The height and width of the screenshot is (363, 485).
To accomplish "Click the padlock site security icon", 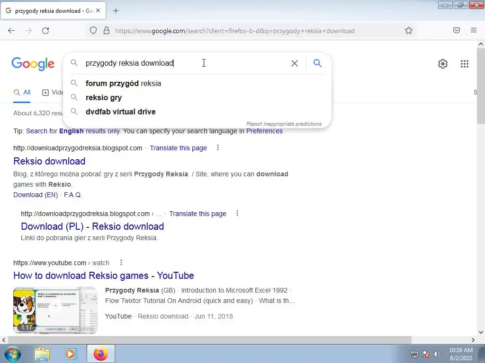I will 107,31.
